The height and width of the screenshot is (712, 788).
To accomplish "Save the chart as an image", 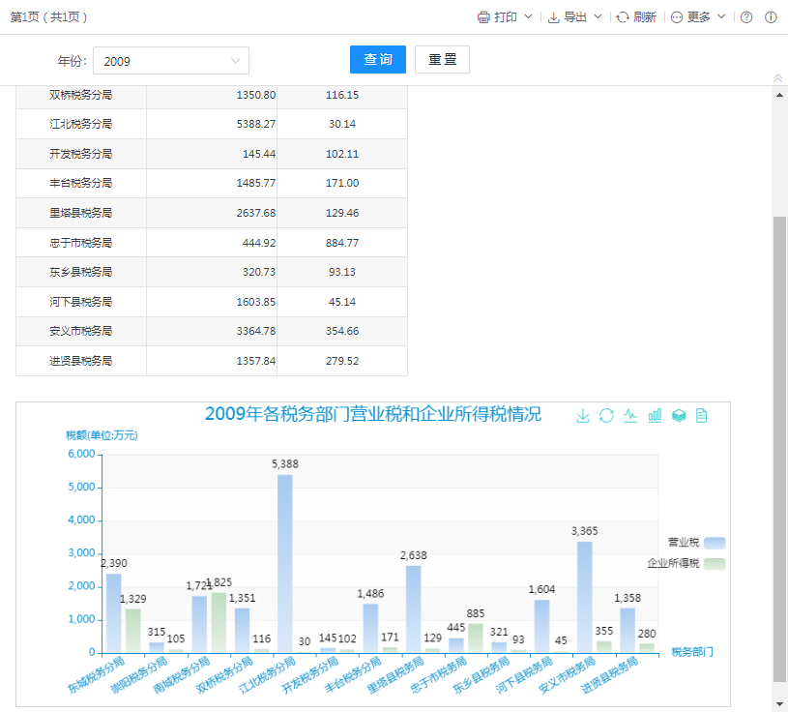I will [582, 415].
